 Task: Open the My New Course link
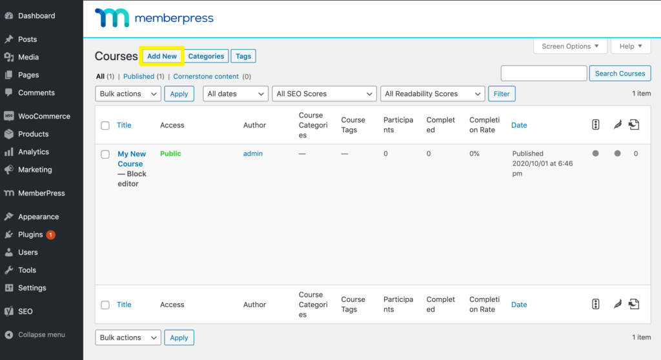click(132, 159)
